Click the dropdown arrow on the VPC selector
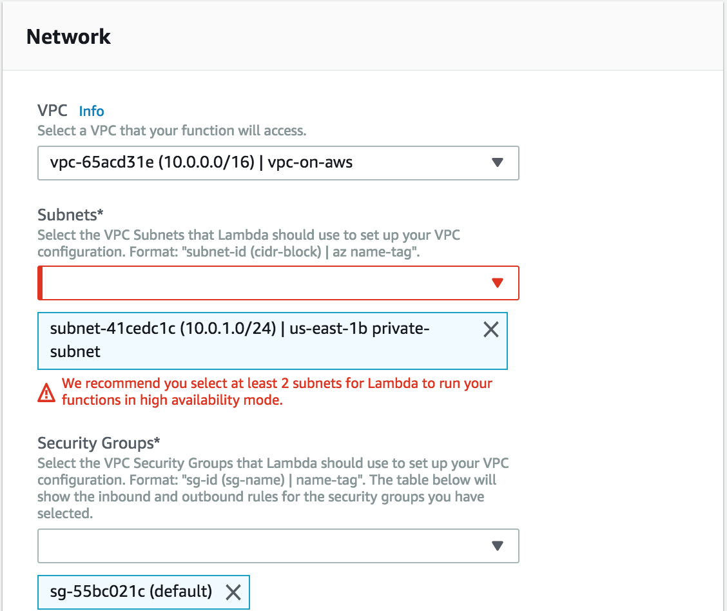 [x=497, y=162]
